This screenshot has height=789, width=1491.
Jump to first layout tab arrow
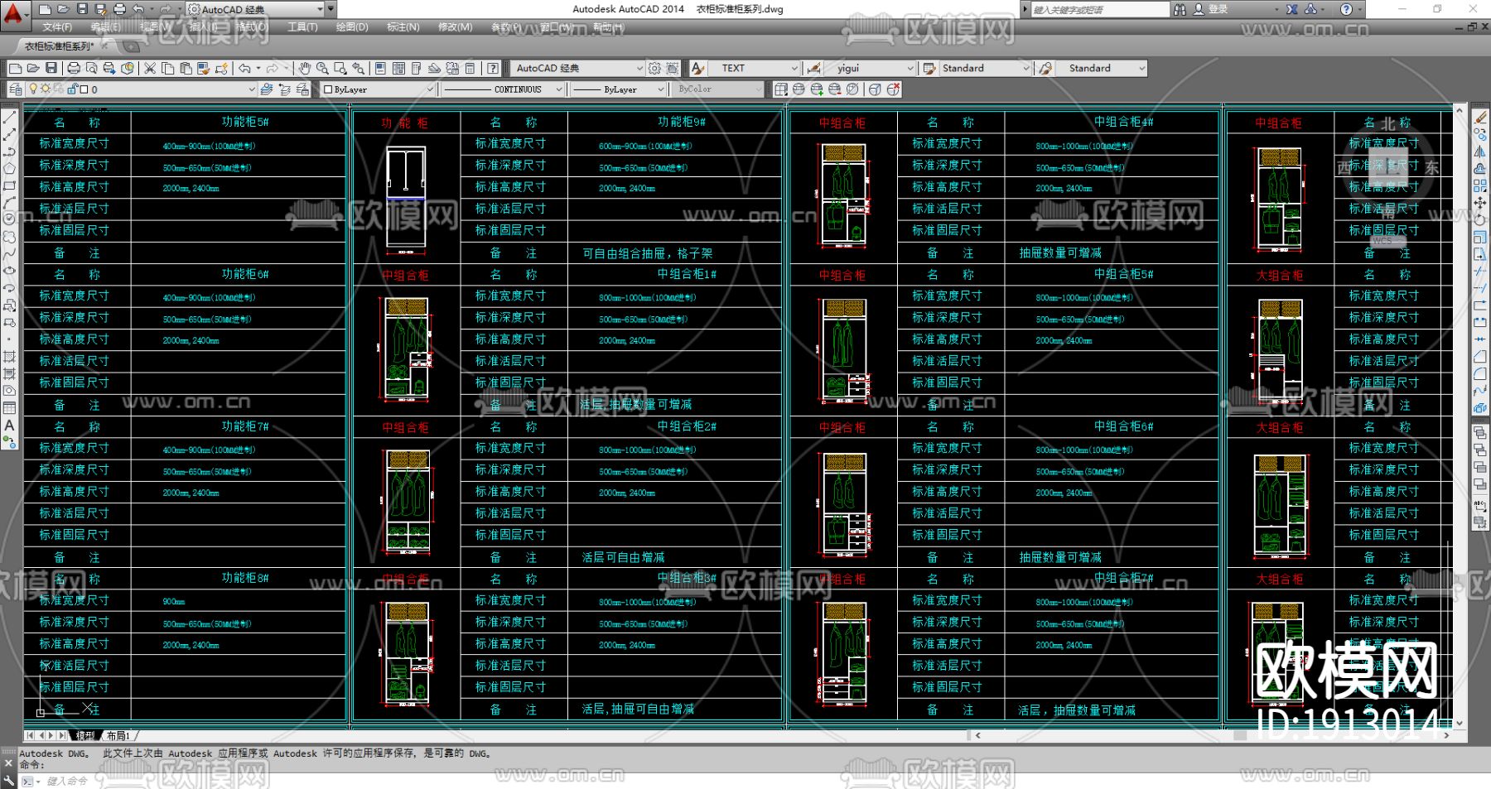pos(30,735)
